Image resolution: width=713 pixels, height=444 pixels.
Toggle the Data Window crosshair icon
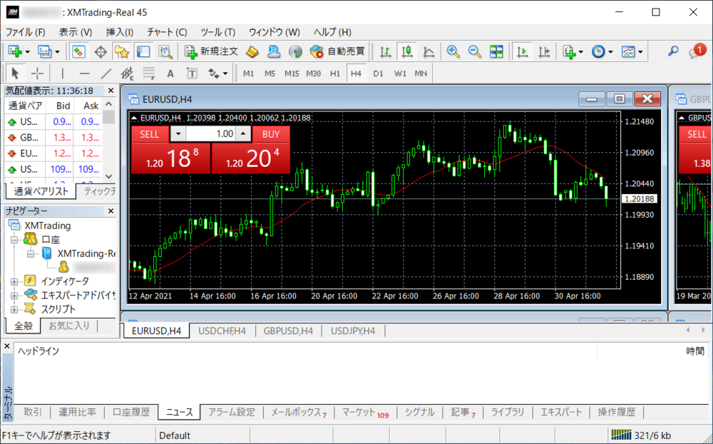point(101,51)
